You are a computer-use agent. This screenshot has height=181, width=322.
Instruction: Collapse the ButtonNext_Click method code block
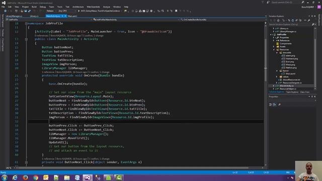point(26,162)
